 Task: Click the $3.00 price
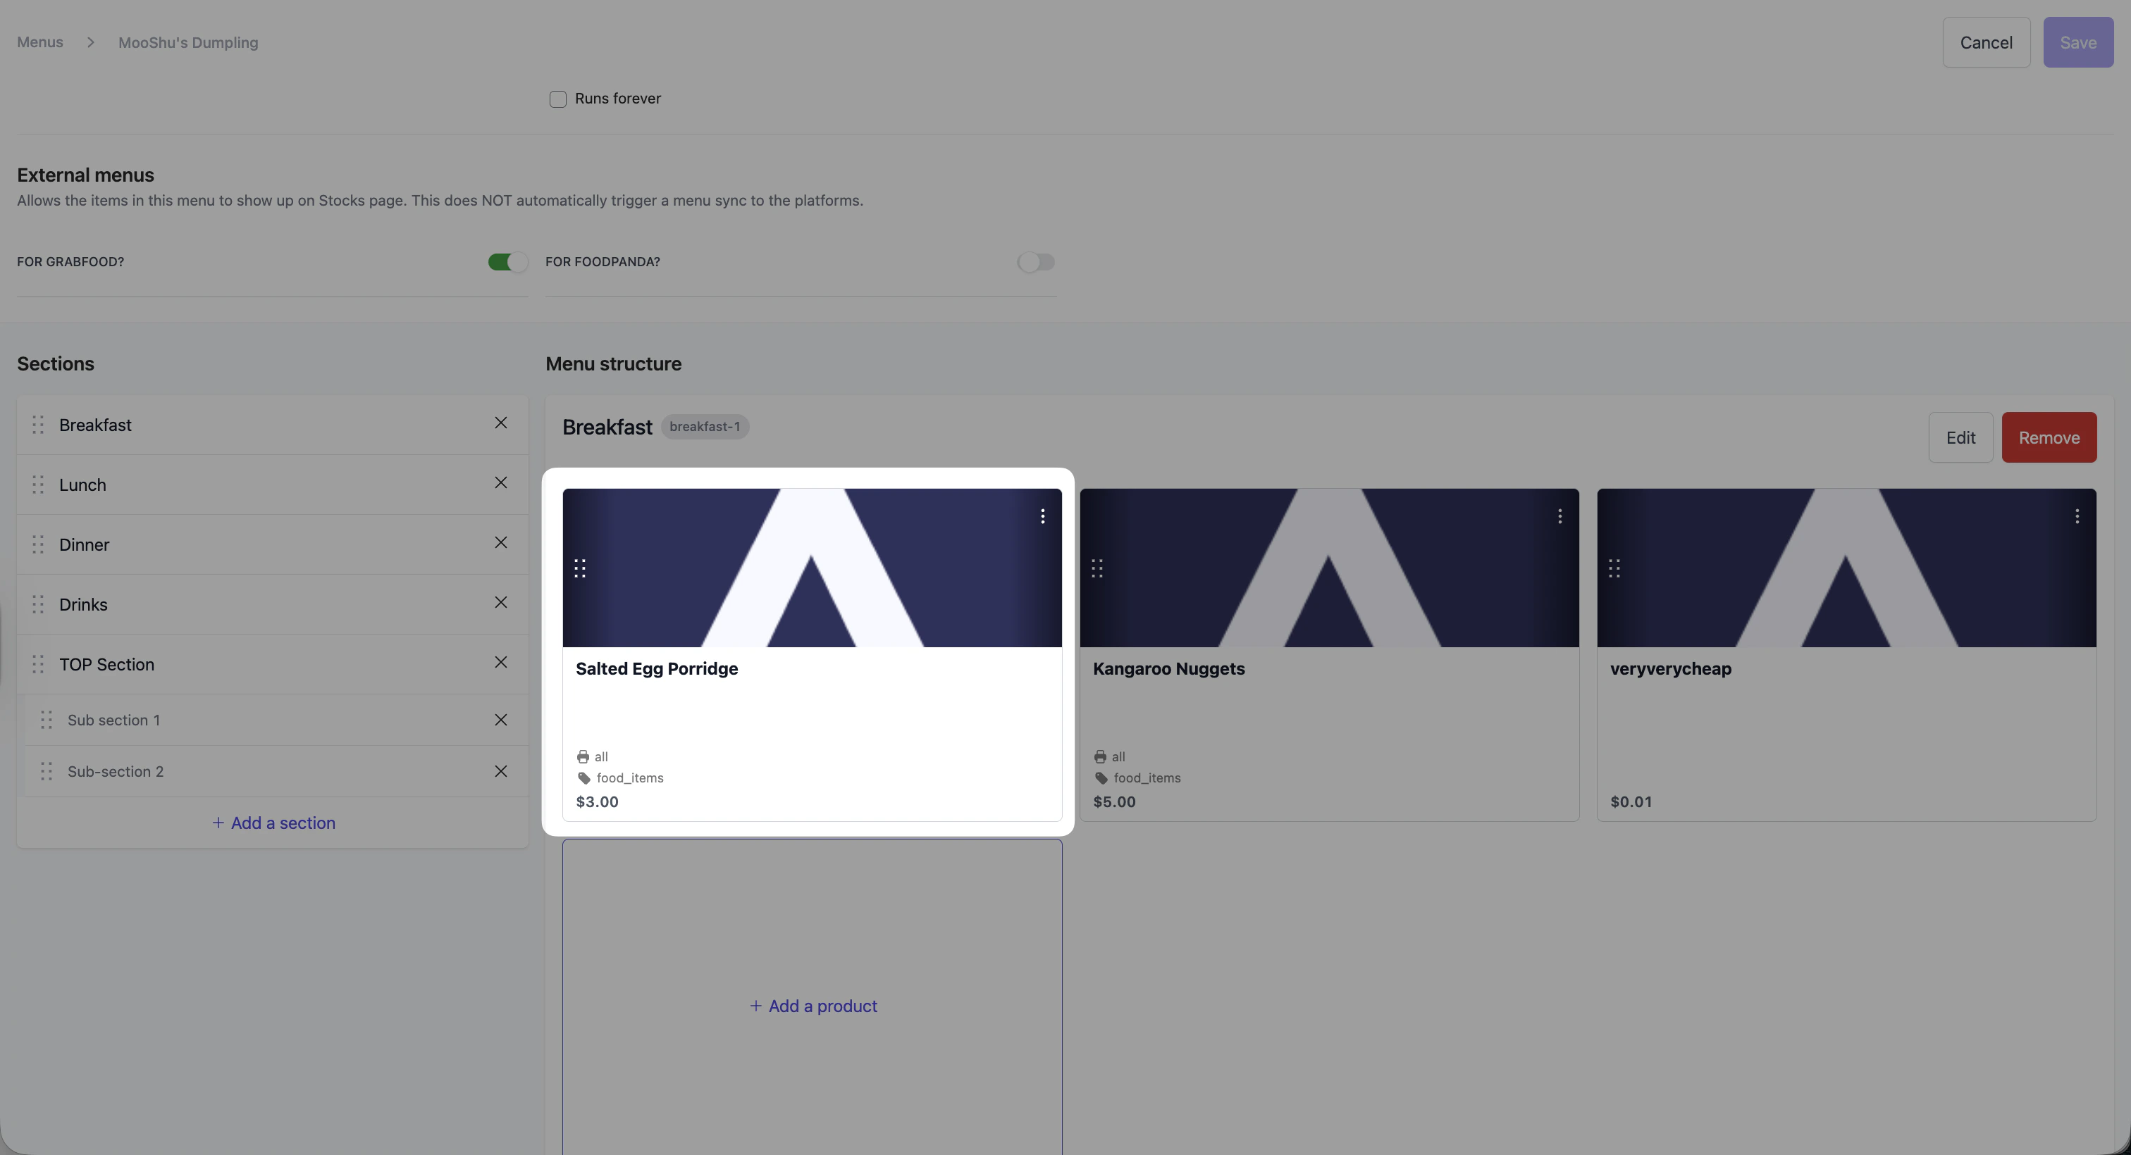click(598, 802)
